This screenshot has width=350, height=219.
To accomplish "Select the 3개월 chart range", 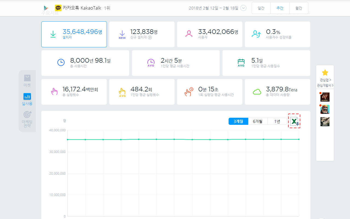I will pos(238,121).
